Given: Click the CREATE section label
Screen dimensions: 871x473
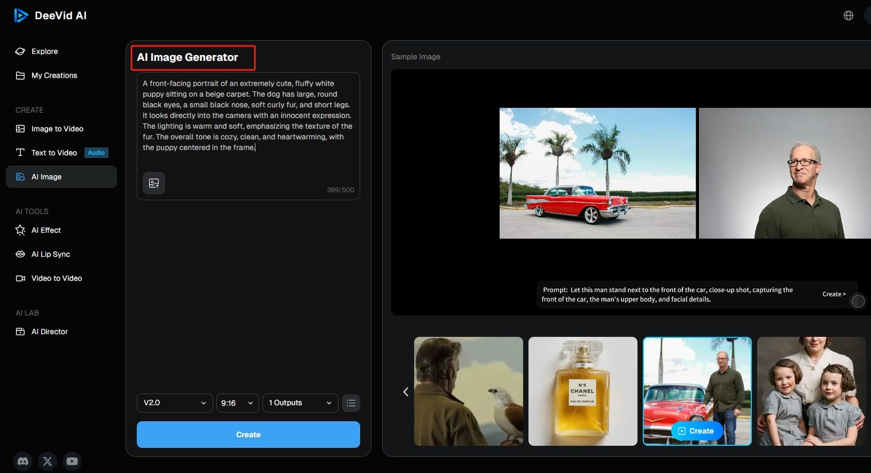Looking at the screenshot, I should (x=29, y=110).
